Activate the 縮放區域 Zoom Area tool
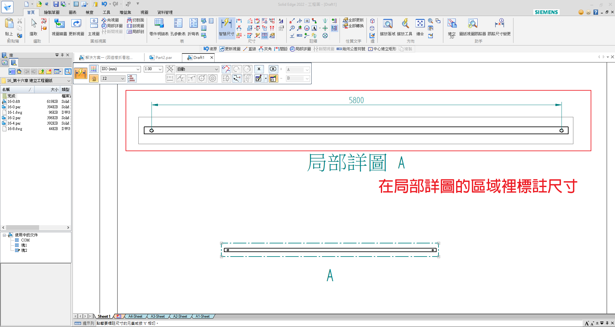Screen dimensions: 615x327 pos(388,27)
